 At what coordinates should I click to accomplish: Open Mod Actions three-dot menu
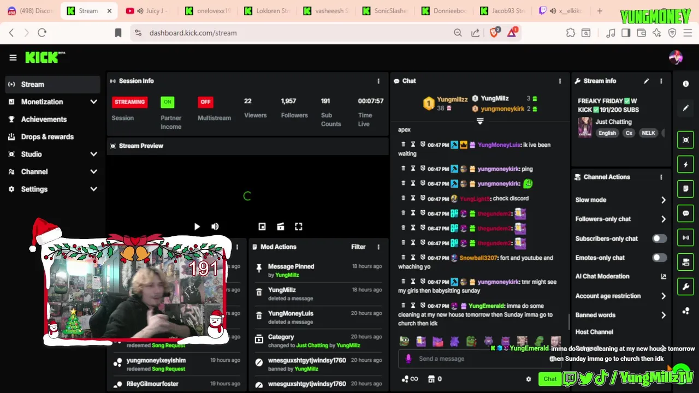pos(378,247)
